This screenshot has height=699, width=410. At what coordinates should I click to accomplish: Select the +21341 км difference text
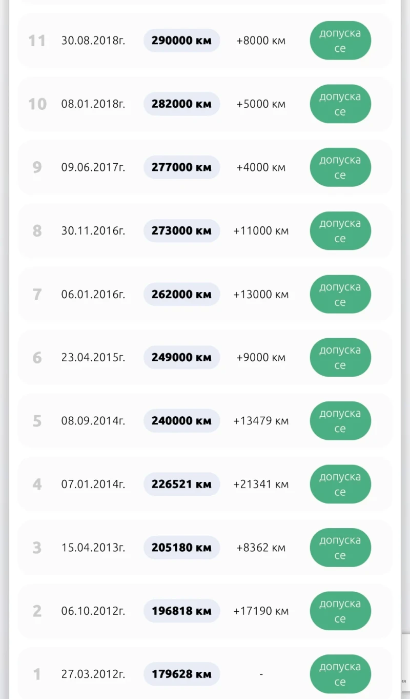click(261, 484)
